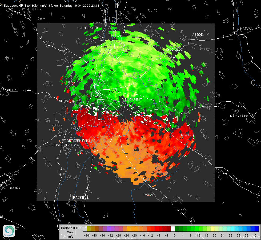Viewport: 261px width, 240px height.
Task: Click the 16 value on the legend scale
Action: 207,235
